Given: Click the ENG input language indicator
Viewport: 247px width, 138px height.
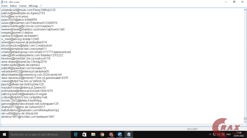Looking at the screenshot, I should pyautogui.click(x=228, y=134).
